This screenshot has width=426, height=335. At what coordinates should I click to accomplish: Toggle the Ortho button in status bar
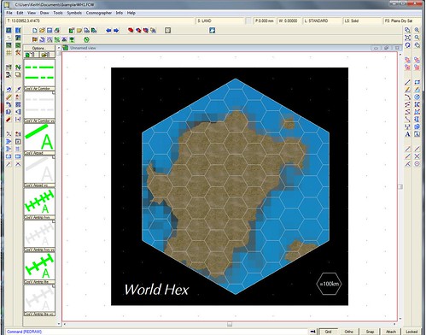point(349,332)
